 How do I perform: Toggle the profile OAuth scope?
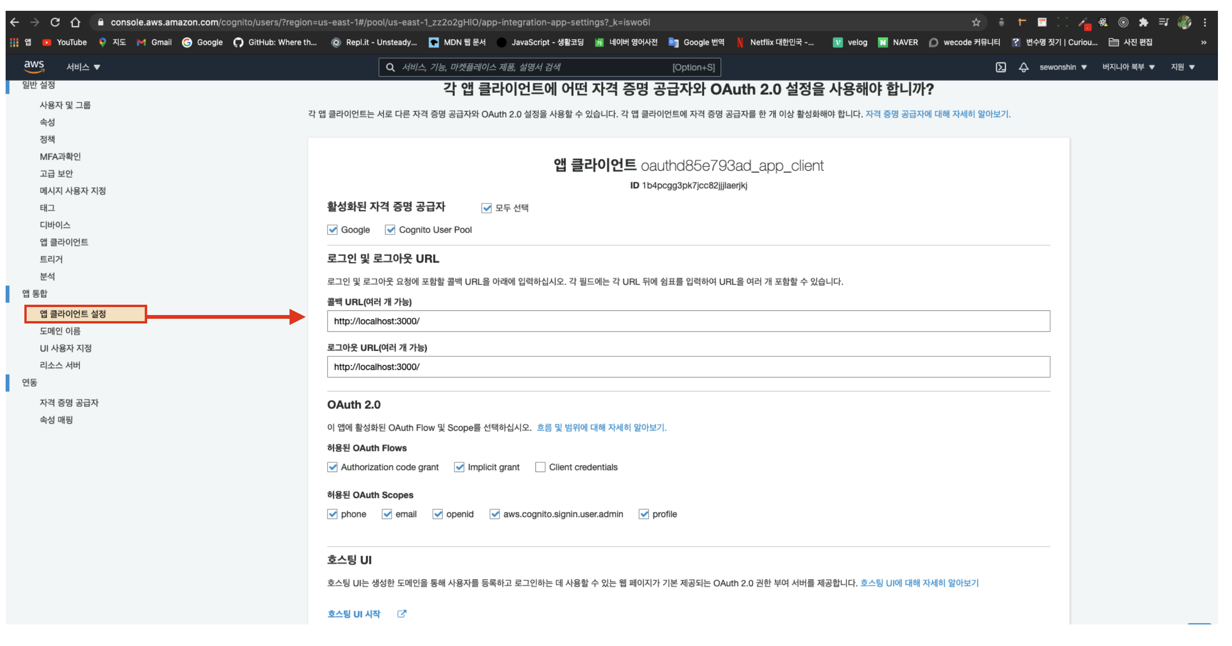coord(644,514)
